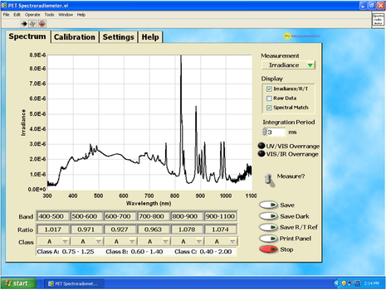Switch to the Calibration tab

point(75,37)
